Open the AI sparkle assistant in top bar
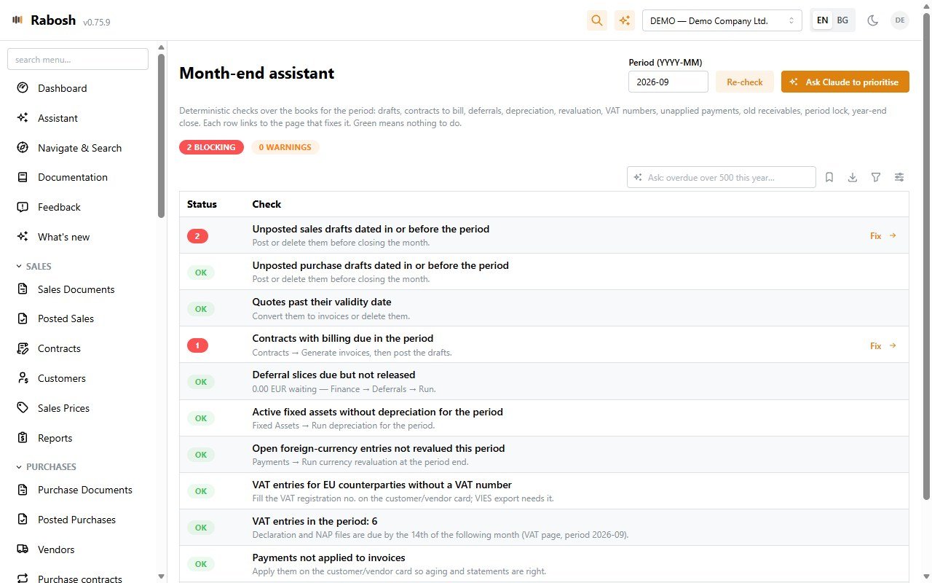 (625, 20)
